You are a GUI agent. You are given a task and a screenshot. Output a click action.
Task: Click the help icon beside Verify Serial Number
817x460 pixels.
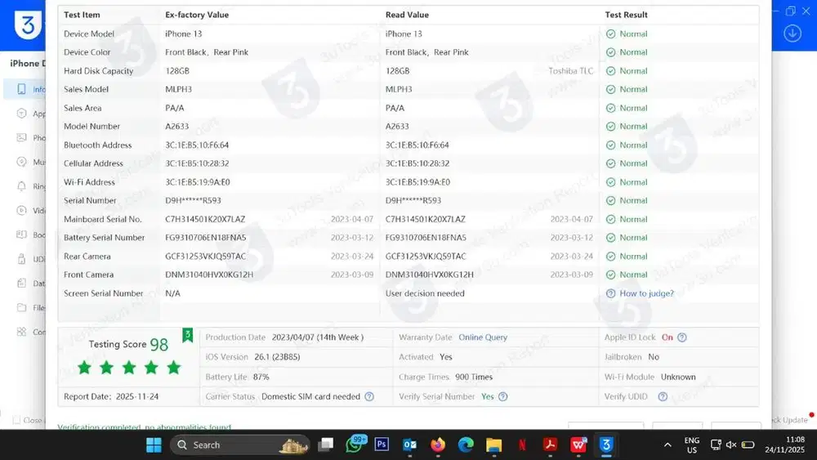(503, 397)
